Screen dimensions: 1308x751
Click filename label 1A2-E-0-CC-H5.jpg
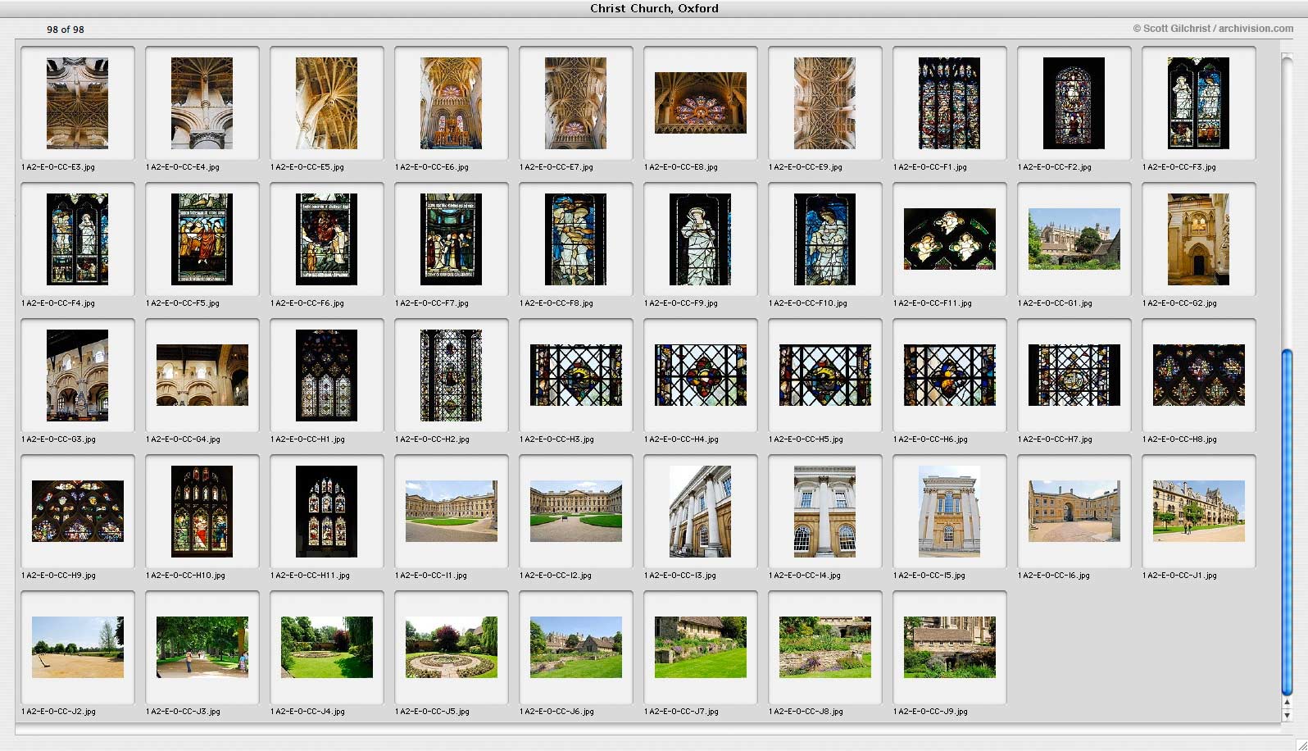point(806,439)
